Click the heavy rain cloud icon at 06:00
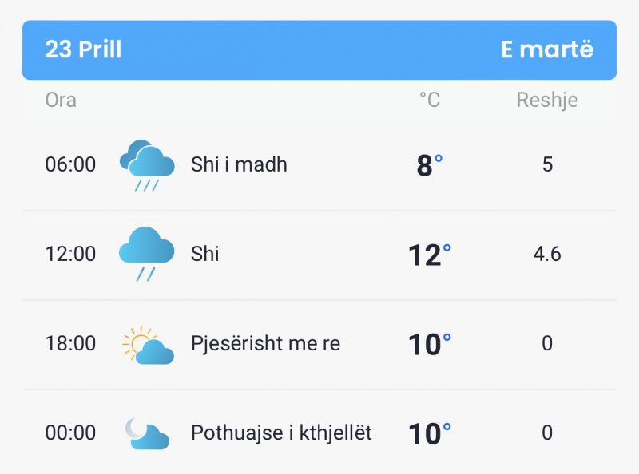 tap(147, 165)
